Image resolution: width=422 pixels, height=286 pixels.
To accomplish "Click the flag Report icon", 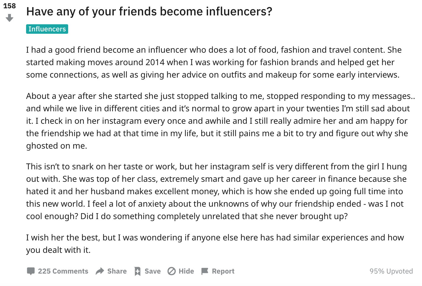I will tap(205, 271).
